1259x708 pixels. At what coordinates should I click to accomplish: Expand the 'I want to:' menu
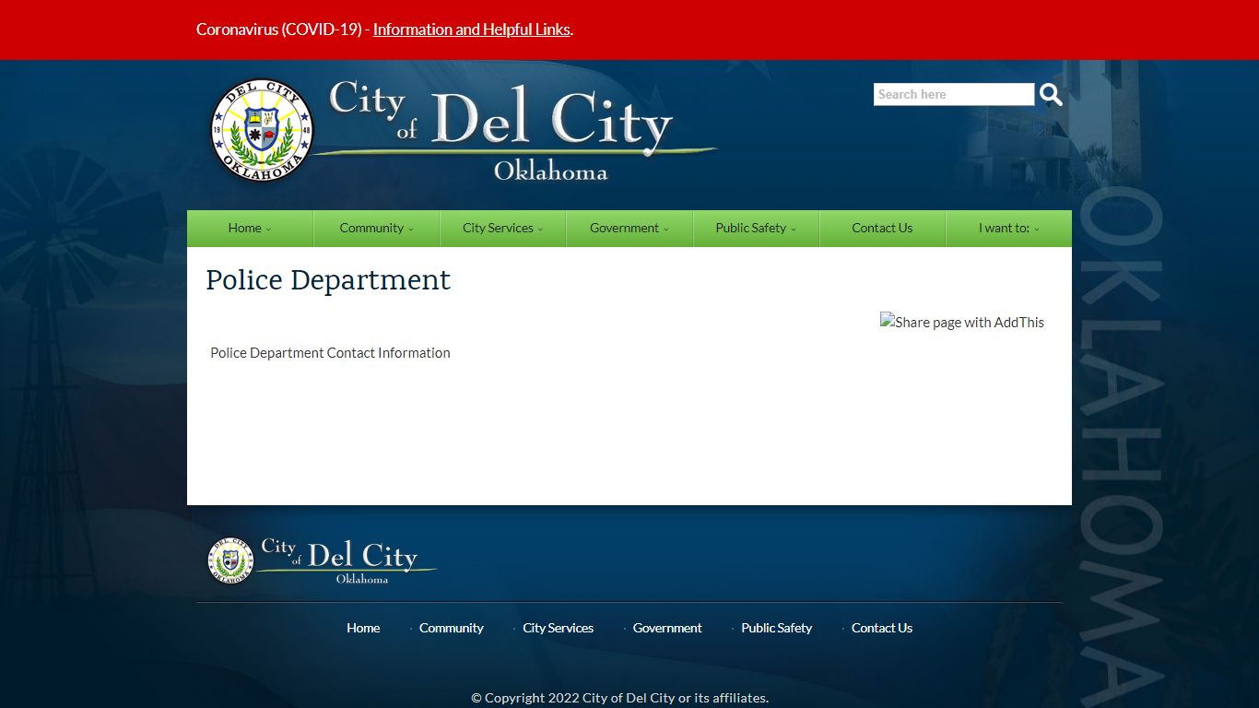click(1008, 229)
